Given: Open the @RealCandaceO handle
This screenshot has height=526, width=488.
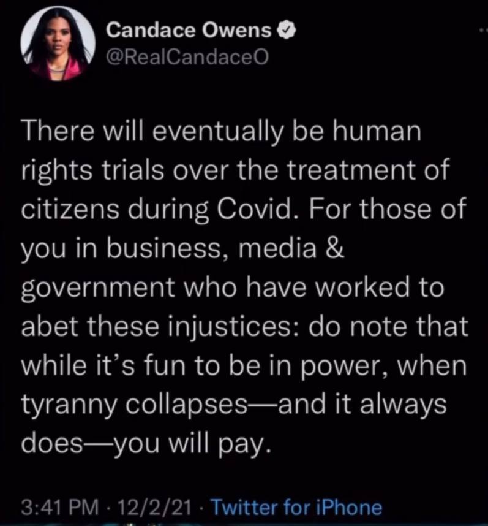Looking at the screenshot, I should (187, 58).
